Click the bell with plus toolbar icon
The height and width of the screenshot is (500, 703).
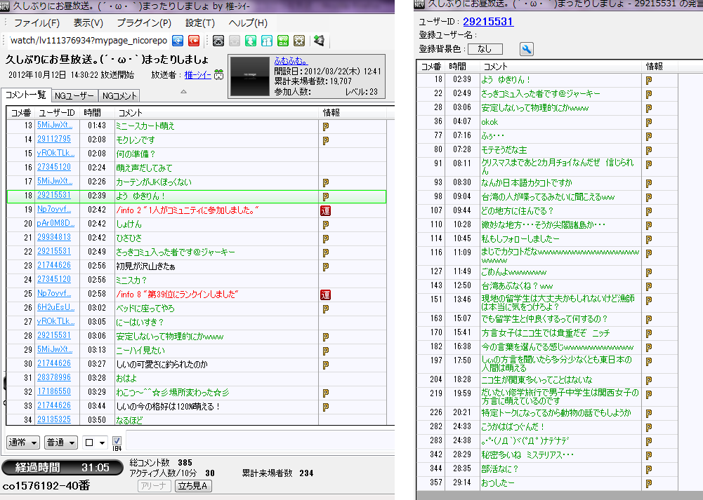tap(320, 40)
